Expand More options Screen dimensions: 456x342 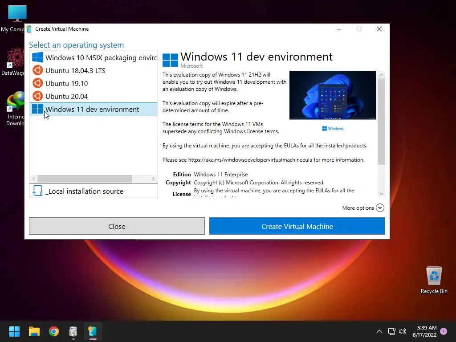tap(363, 208)
